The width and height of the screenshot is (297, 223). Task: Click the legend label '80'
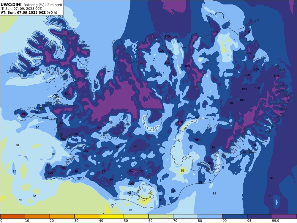(x=200, y=221)
